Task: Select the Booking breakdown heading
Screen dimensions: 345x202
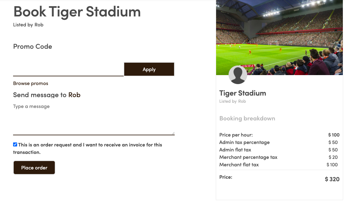Action: pos(247,119)
